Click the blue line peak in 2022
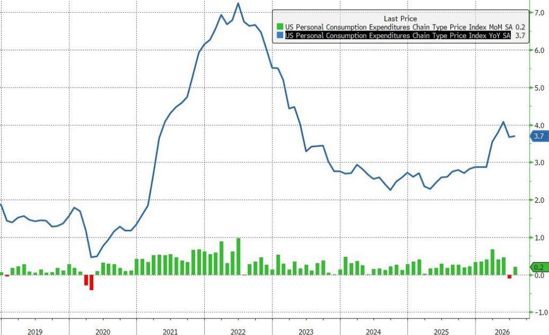The width and height of the screenshot is (549, 335). pos(238,4)
